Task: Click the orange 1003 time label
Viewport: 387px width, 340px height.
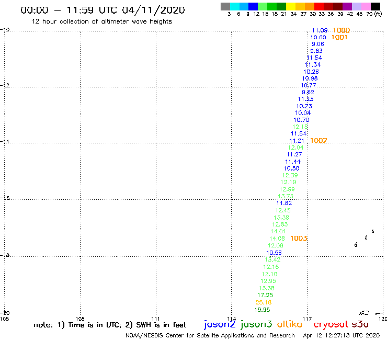Action: click(x=299, y=239)
